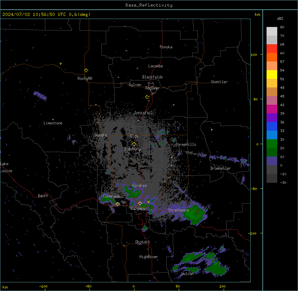298x291 pixels.
Task: Click the km unit label at bottom left
Action: point(5,287)
